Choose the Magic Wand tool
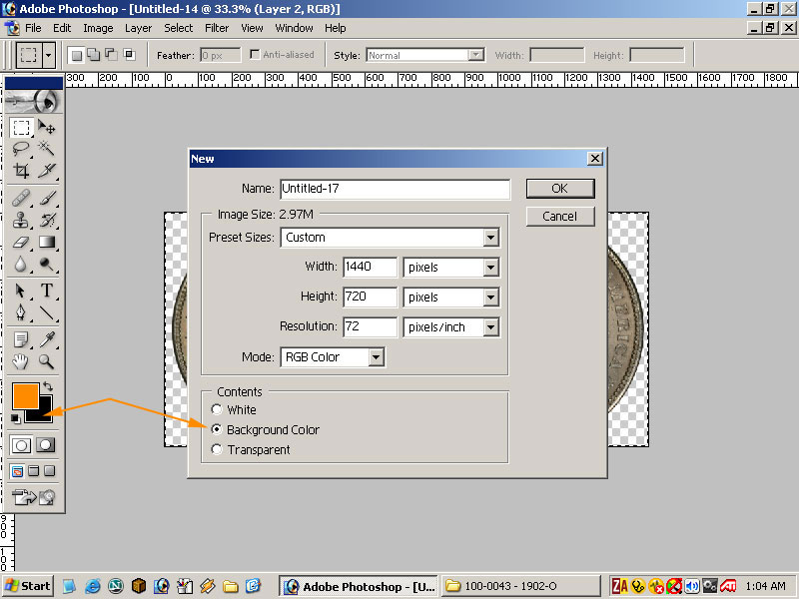799x599 pixels. 46,149
